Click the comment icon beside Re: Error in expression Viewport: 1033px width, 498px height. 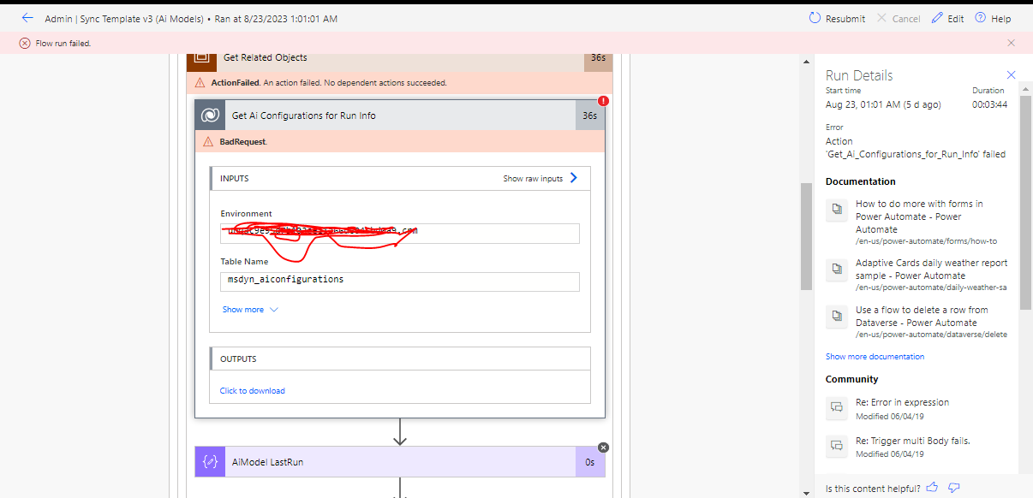coord(836,408)
